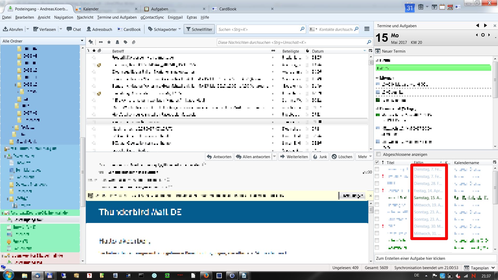Image resolution: width=498 pixels, height=280 pixels.
Task: Toggle the Schnellfilter button
Action: click(199, 29)
